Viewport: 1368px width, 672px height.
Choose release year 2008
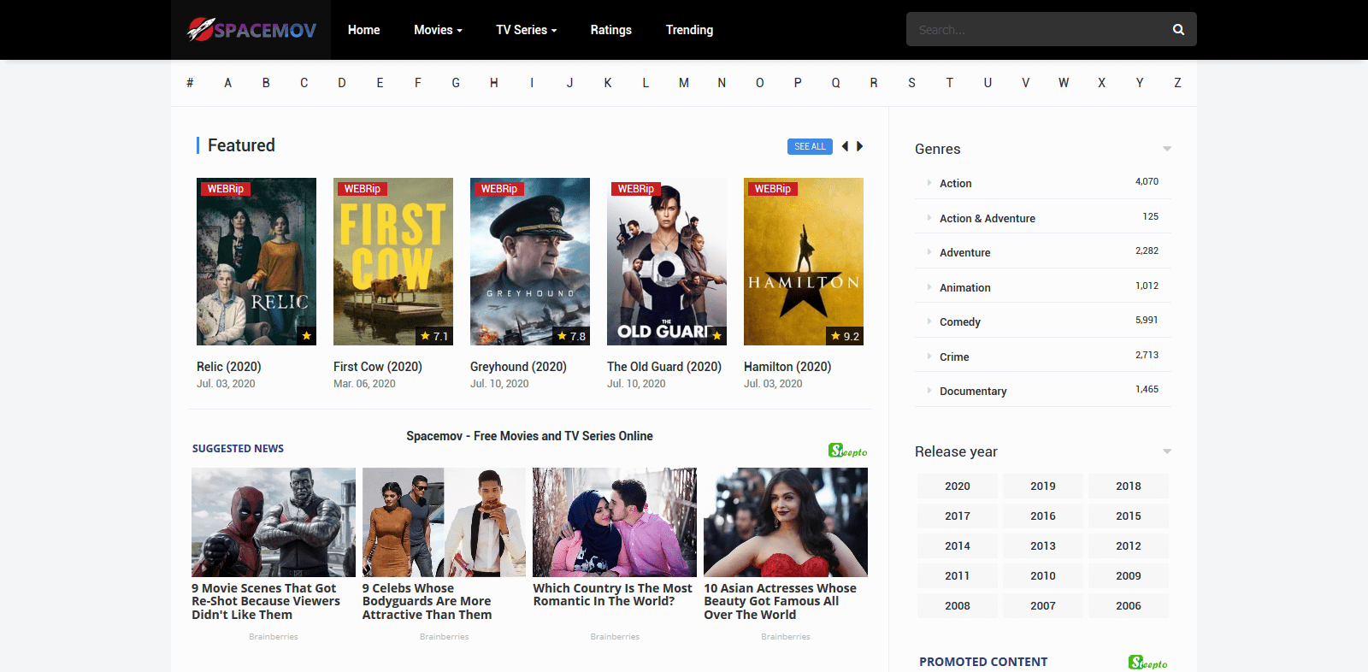pos(958,605)
